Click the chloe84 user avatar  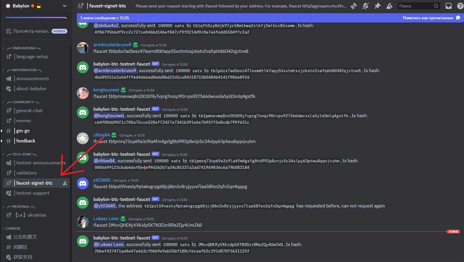(x=83, y=138)
